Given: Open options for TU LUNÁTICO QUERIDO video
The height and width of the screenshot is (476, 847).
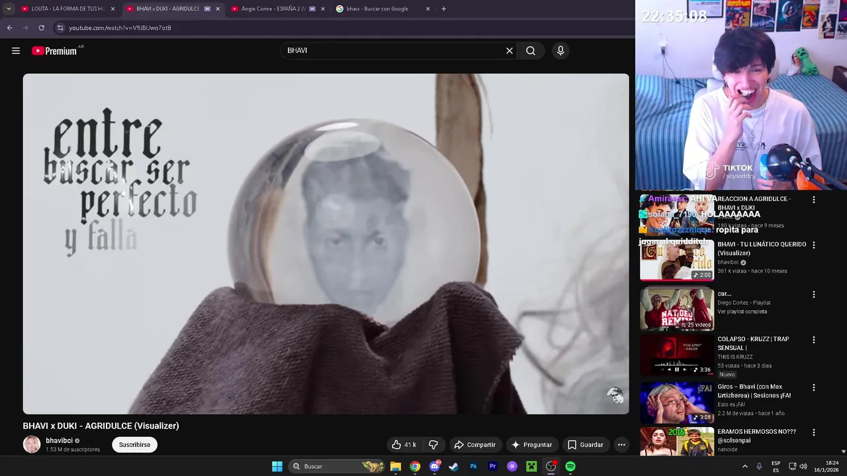Looking at the screenshot, I should (x=814, y=245).
